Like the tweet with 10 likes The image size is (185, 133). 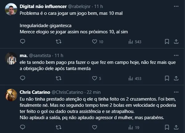[x=95, y=42]
